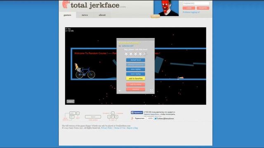Viewport: 264px width, 148px height.
Task: Open the Problems logging in link
Action: [x=191, y=12]
